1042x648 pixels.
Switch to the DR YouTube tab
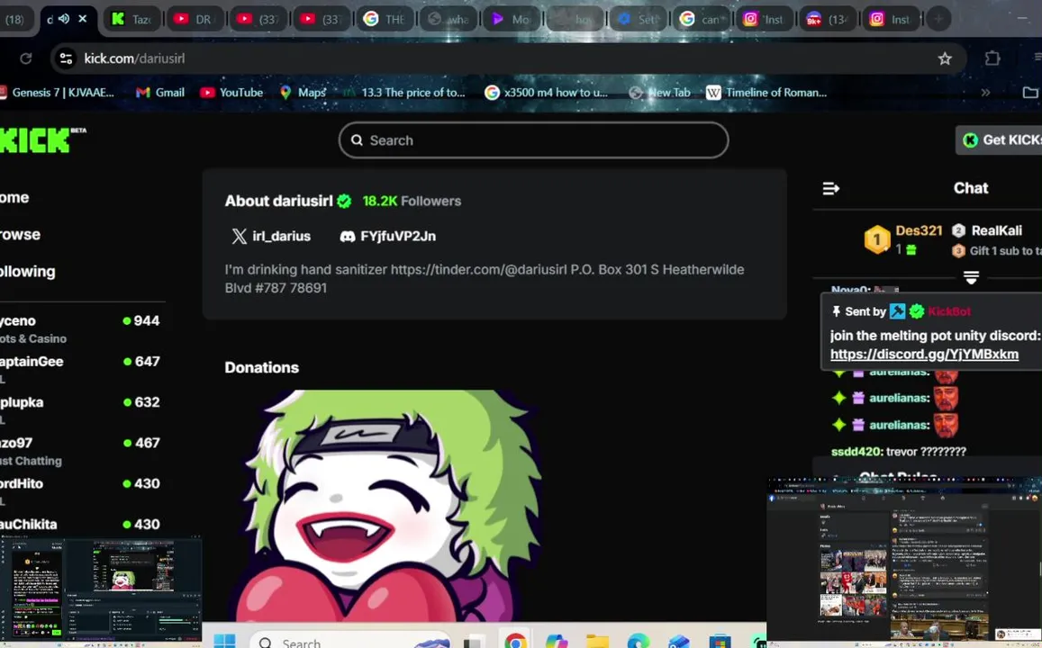point(193,19)
